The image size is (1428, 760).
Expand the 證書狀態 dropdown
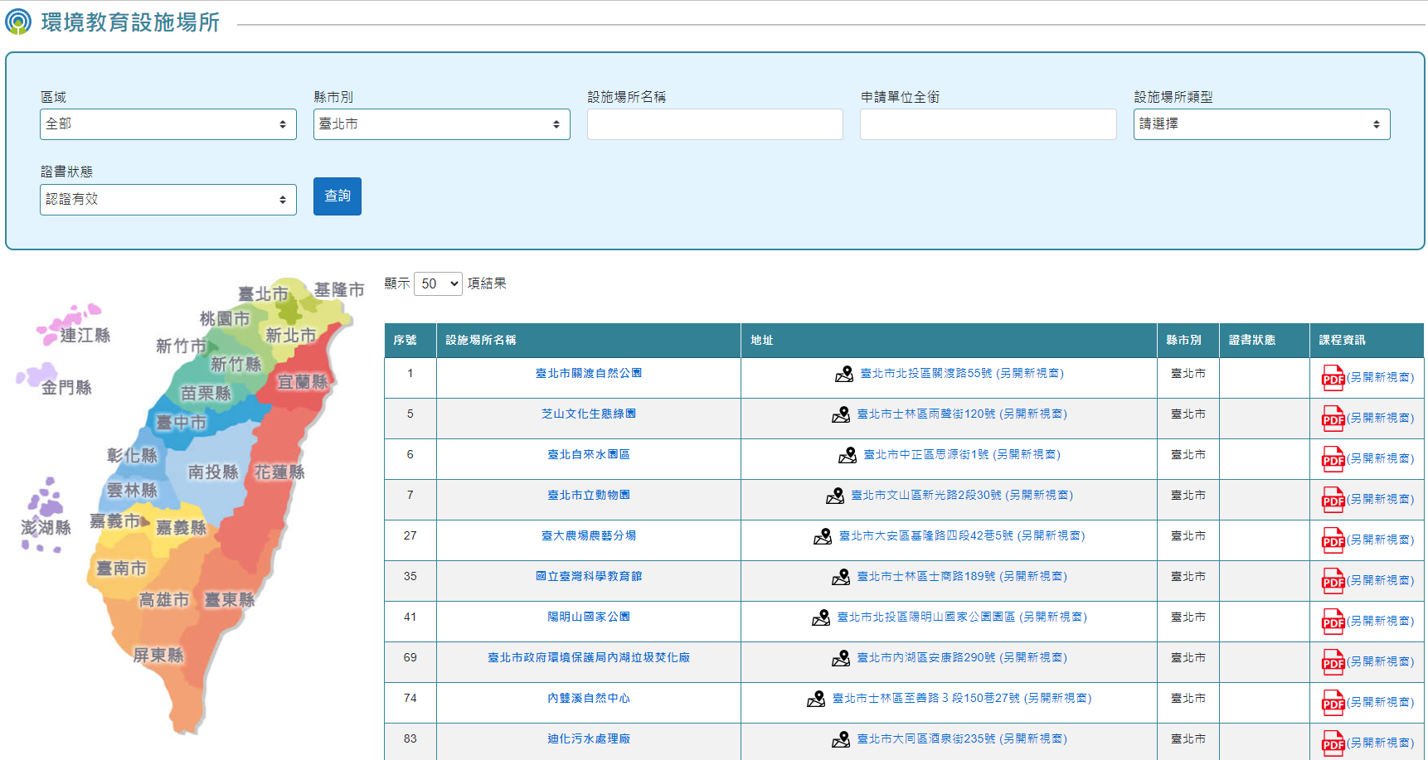(x=168, y=200)
